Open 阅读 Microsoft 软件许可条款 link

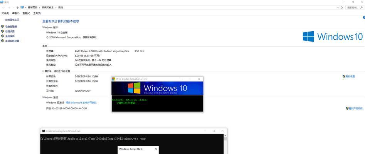click(x=81, y=102)
